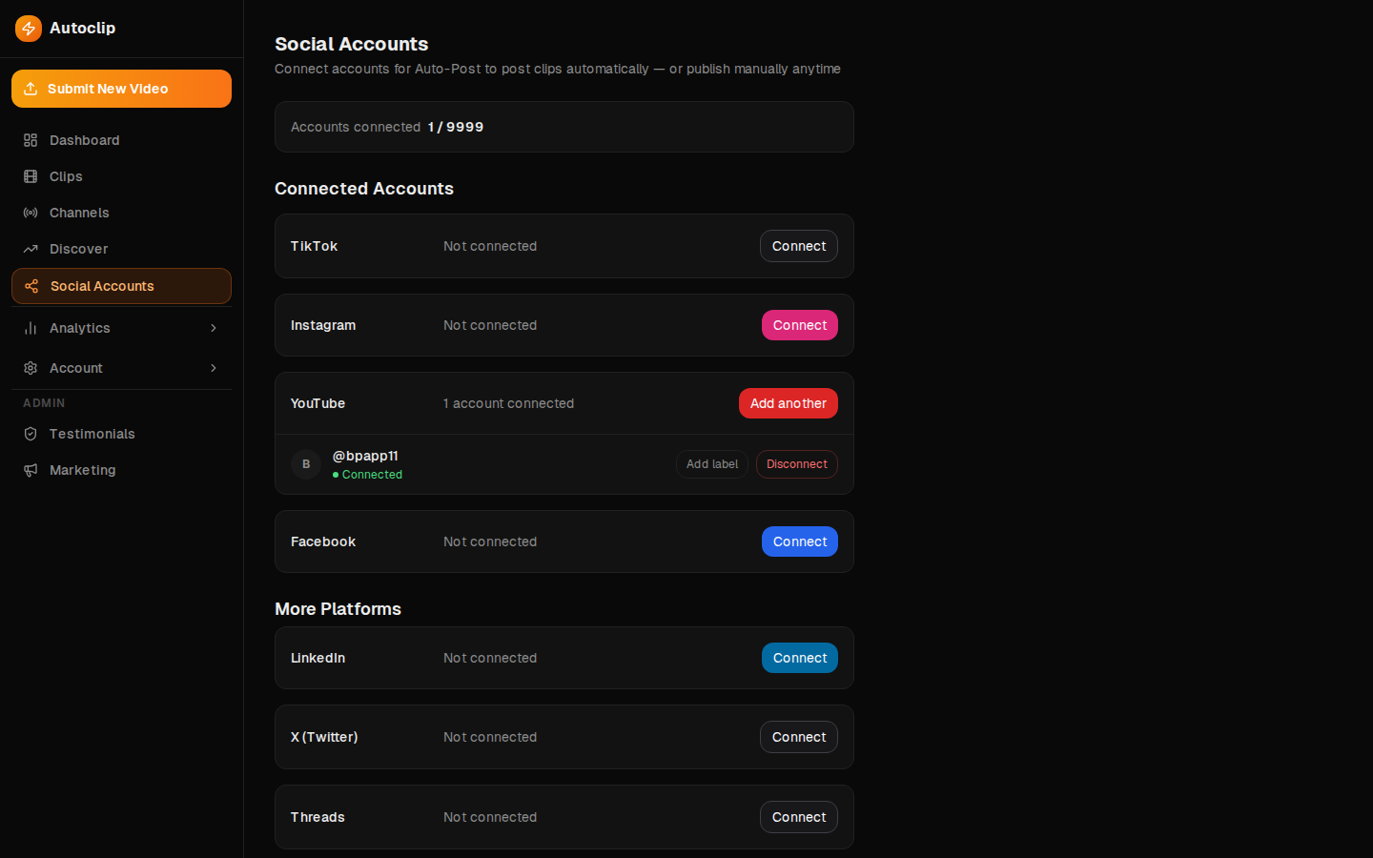Connect a Facebook account
This screenshot has height=858, width=1373.
click(800, 541)
